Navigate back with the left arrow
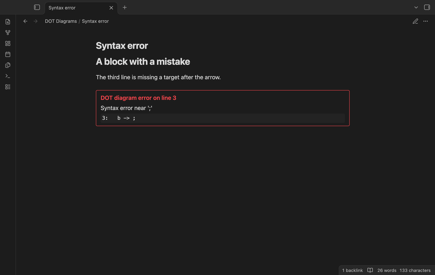This screenshot has width=435, height=275. [25, 21]
